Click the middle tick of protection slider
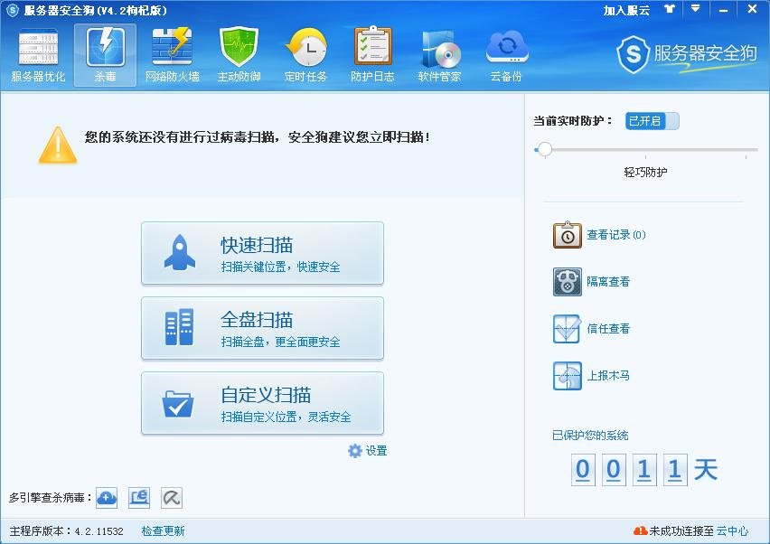 point(645,156)
